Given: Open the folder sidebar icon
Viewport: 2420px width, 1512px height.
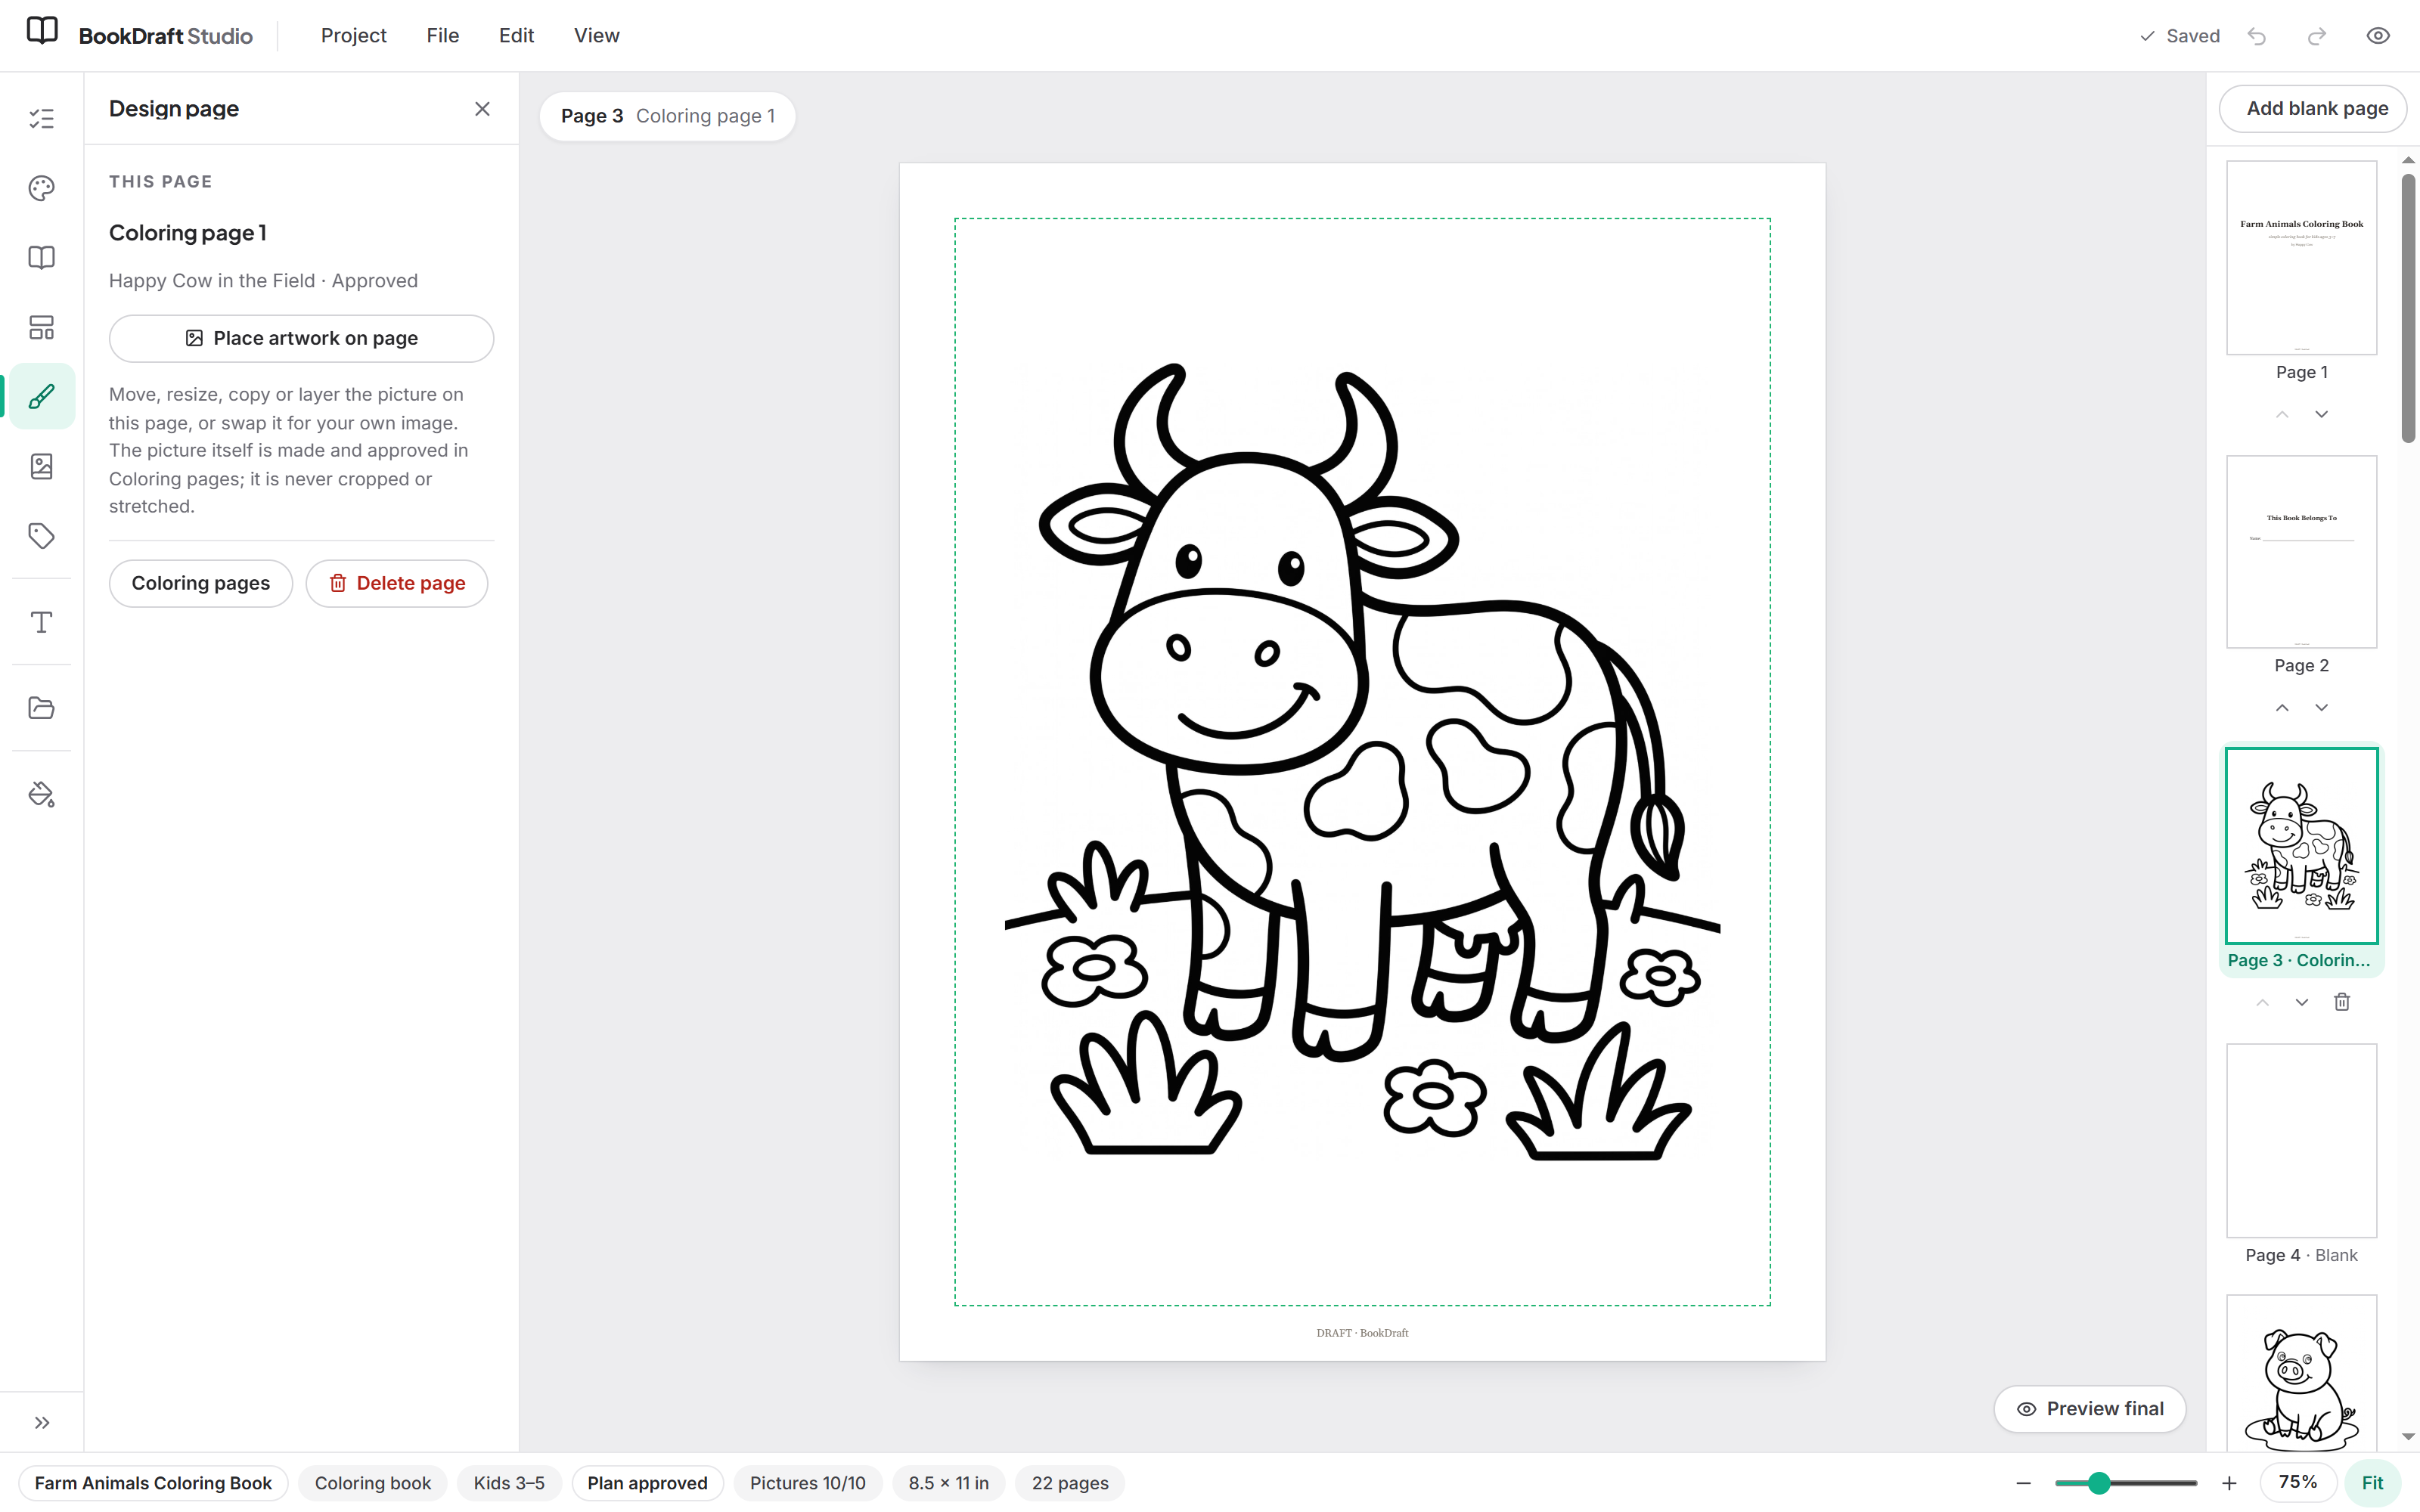Looking at the screenshot, I should tap(41, 708).
